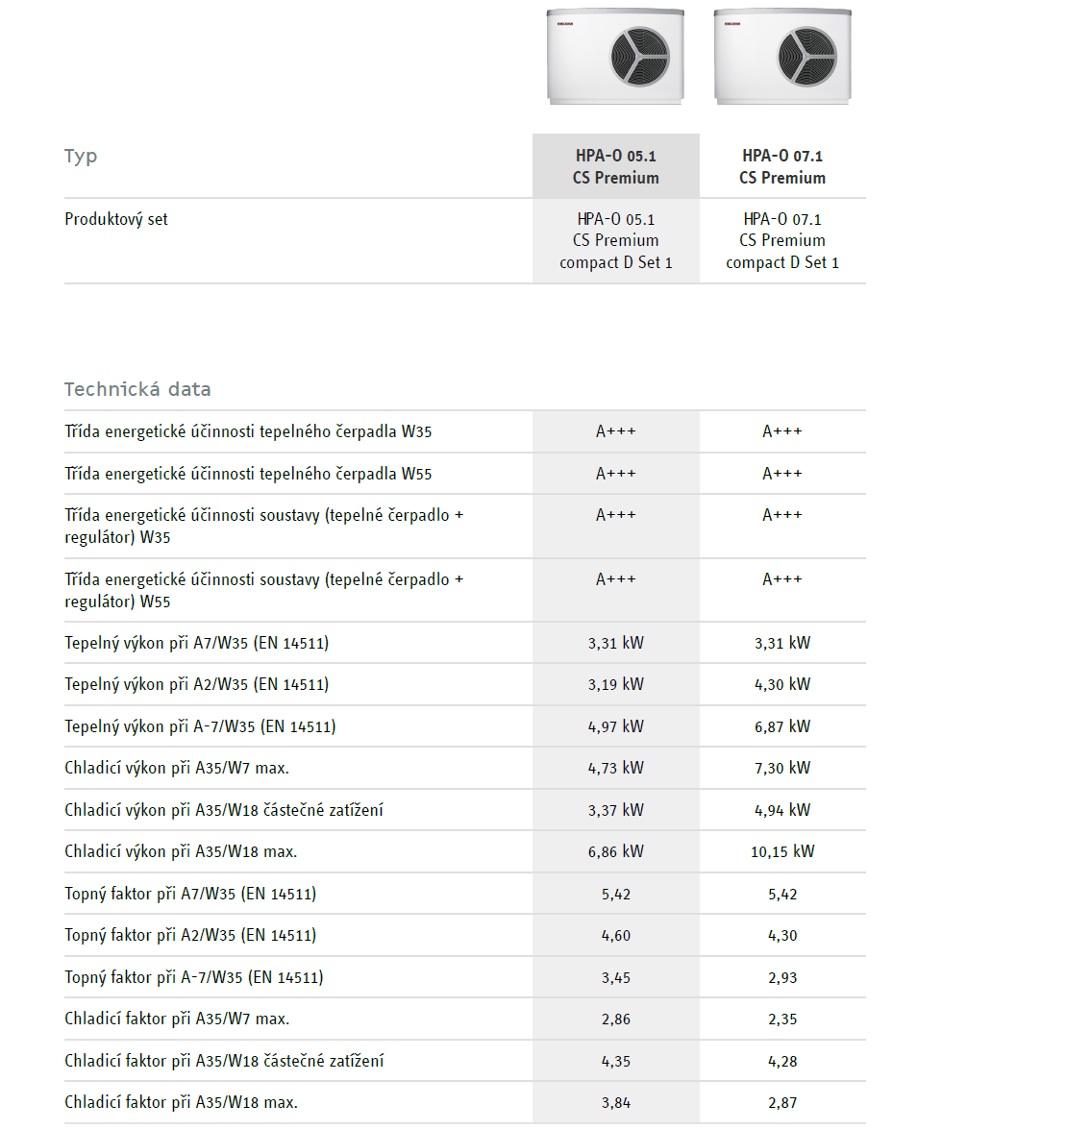Click the "Technická data" section heading

[x=137, y=389]
